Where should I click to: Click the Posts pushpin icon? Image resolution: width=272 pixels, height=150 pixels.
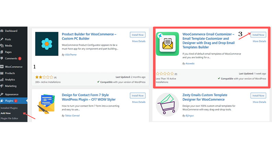point(2,39)
